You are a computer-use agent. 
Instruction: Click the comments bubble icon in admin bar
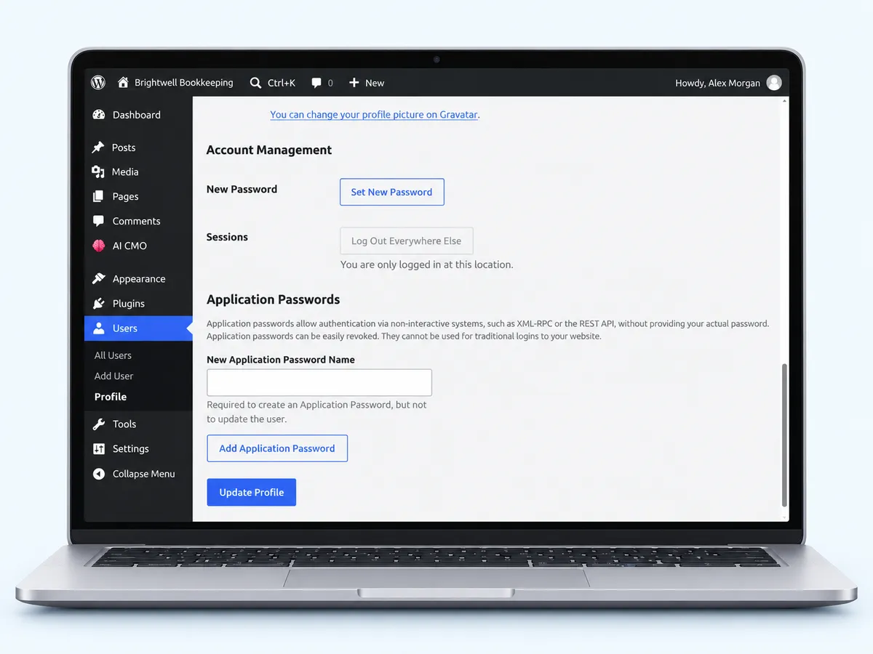pos(316,83)
